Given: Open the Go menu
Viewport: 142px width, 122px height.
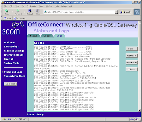Looking at the screenshot, I should (23, 6).
